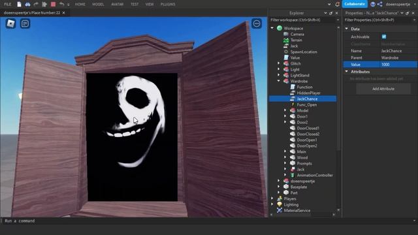The height and width of the screenshot is (235, 418).
Task: Click the red Stop button
Action: [53, 4]
